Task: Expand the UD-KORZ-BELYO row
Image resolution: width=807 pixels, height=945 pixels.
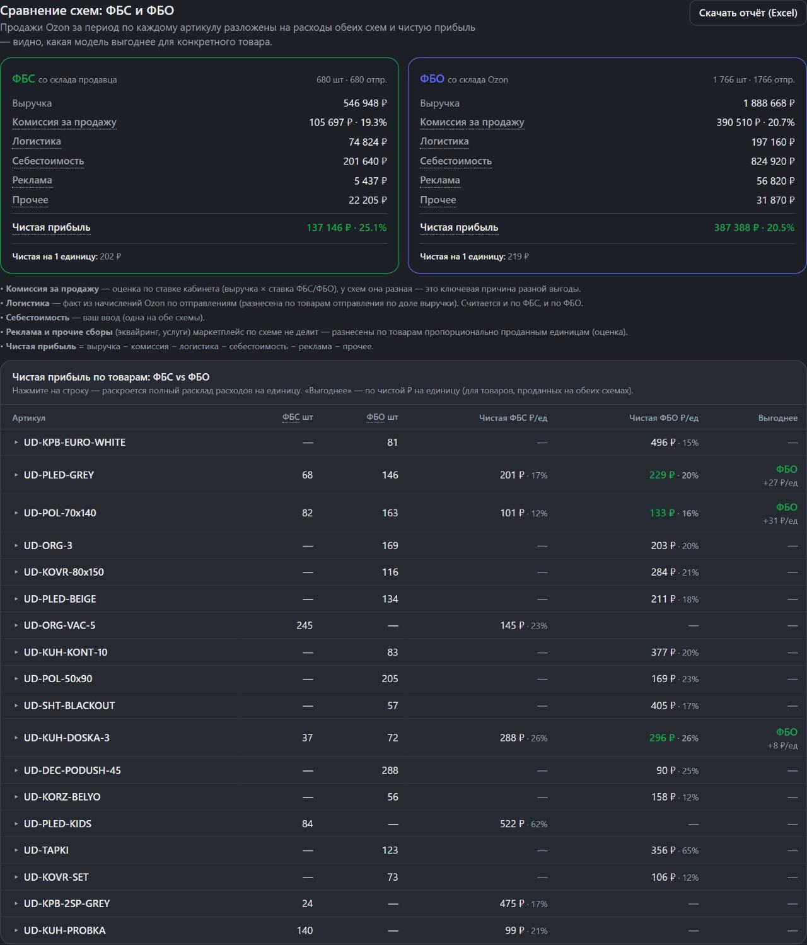Action: click(x=403, y=797)
